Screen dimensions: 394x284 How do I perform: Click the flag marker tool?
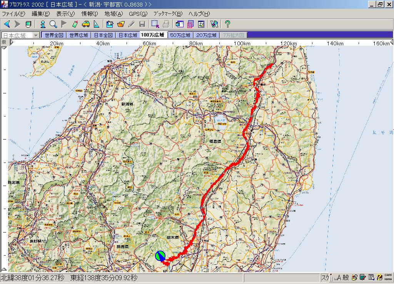pos(64,24)
